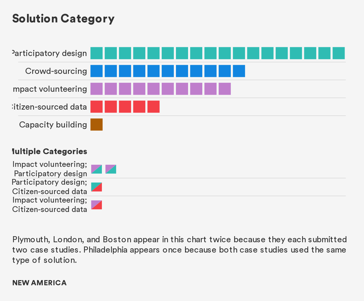The image size is (364, 301).
Task: Select the first blue Crowd-sourcing square
Action: click(x=96, y=71)
